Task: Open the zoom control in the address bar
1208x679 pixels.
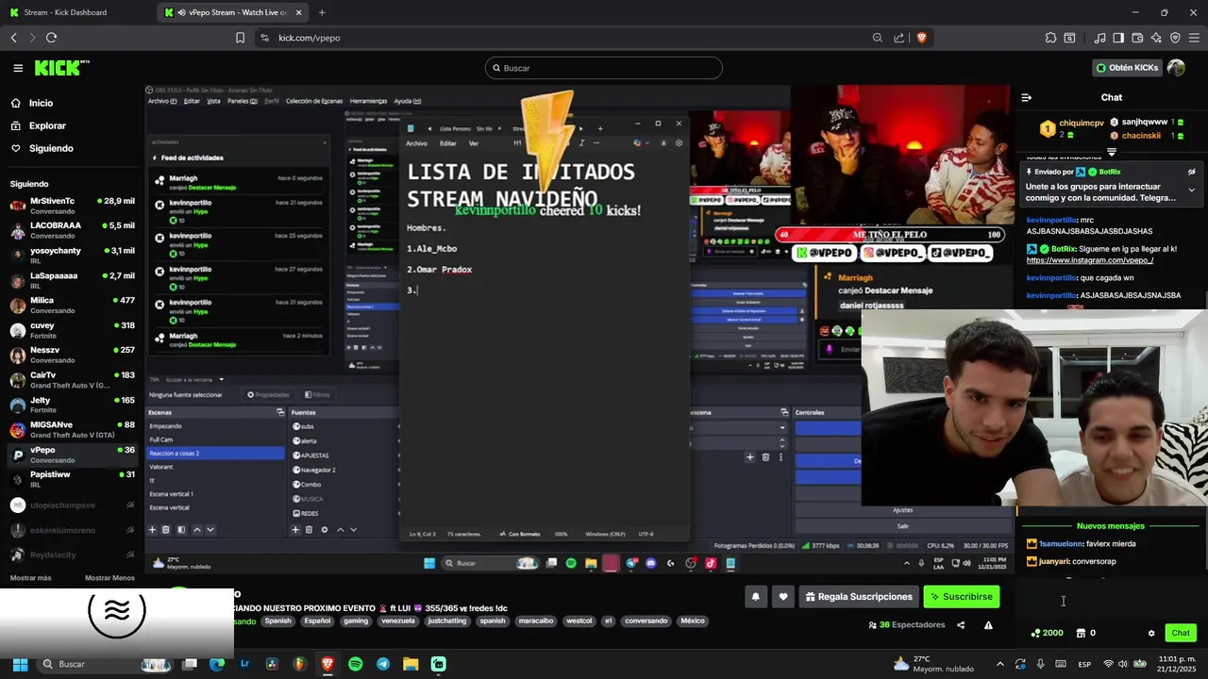Action: [x=878, y=38]
